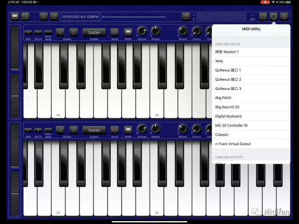
Task: Open the grid layout icon
Action: coord(263,17)
